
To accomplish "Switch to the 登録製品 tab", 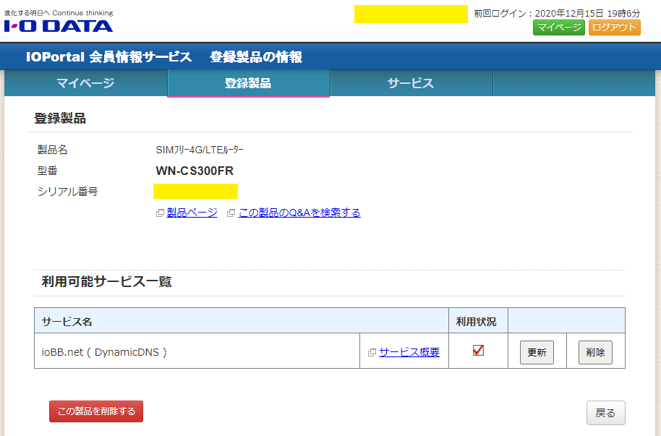I will pos(248,83).
